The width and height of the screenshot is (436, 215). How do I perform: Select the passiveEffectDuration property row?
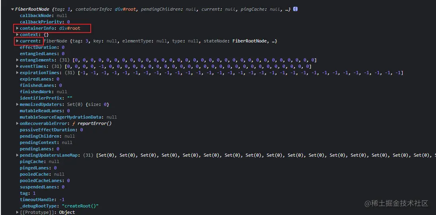(51, 130)
